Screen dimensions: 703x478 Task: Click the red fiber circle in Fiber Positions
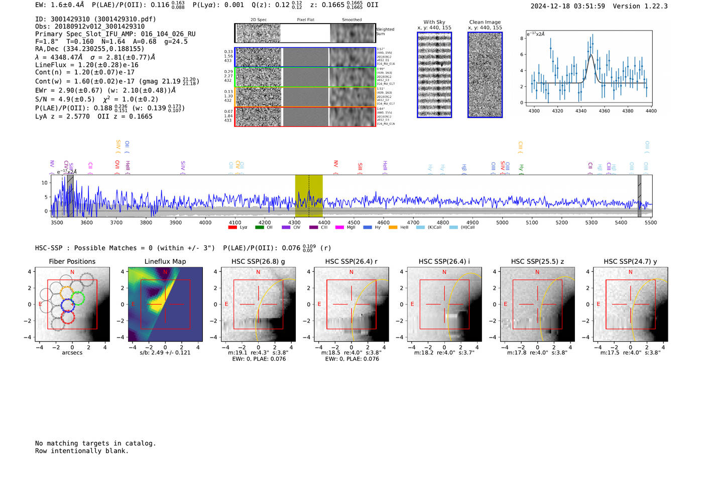(68, 317)
